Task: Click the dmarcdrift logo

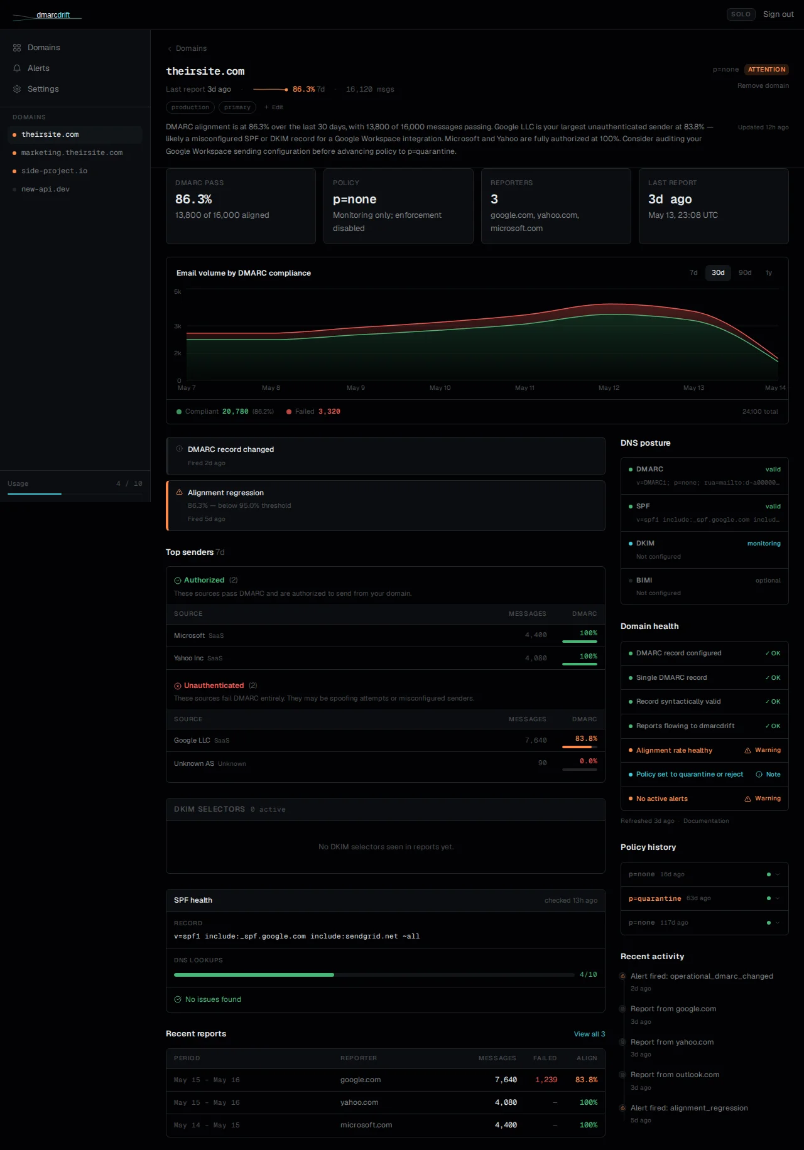Action: (47, 15)
